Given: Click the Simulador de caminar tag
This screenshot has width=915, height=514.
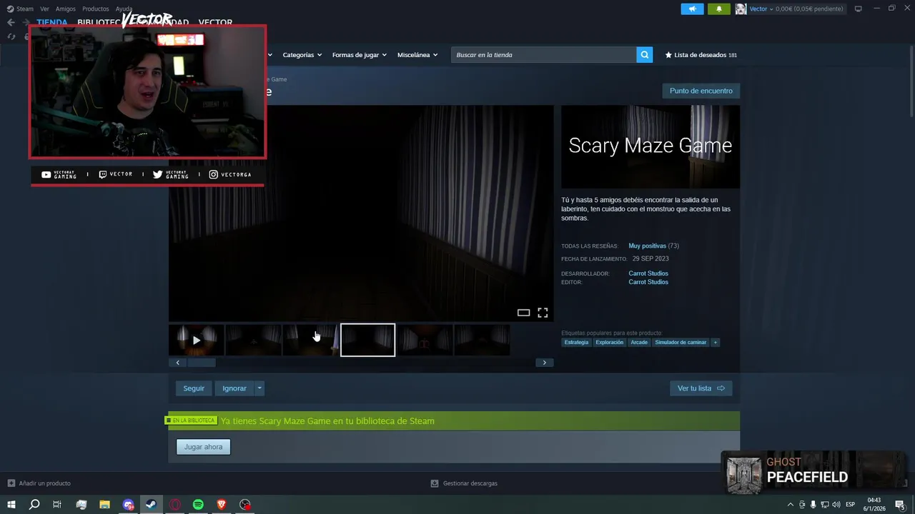Looking at the screenshot, I should [681, 342].
